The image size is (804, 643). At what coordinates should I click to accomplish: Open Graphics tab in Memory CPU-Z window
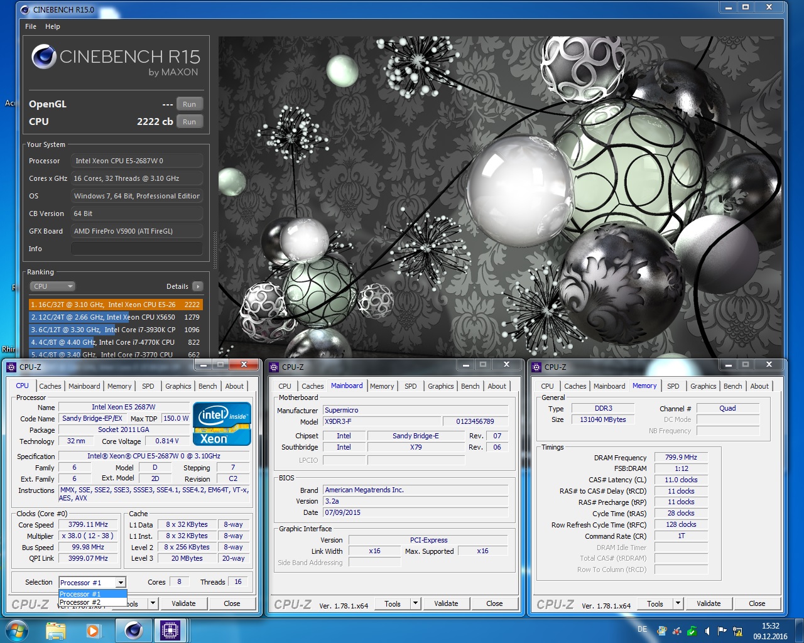click(703, 386)
